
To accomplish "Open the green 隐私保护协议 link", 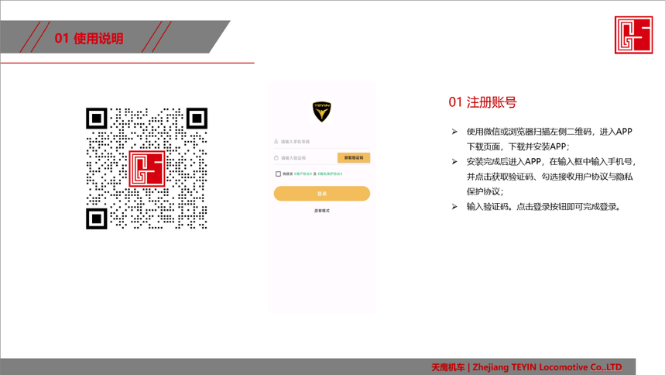I will pyautogui.click(x=330, y=174).
